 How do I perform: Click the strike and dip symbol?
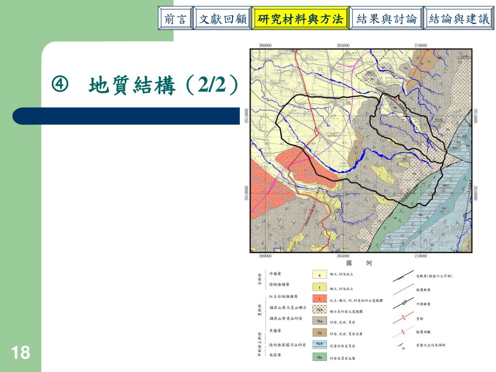click(x=402, y=346)
